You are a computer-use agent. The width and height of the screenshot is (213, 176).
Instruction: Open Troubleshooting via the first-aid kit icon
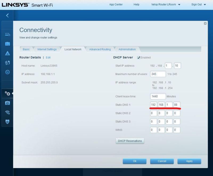(x=7, y=103)
